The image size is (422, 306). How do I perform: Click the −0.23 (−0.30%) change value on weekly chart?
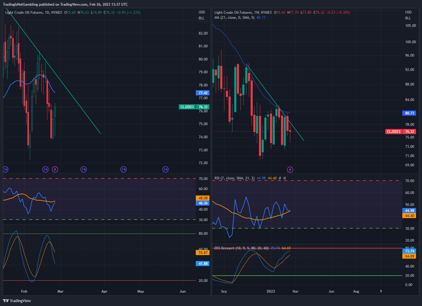[338, 13]
